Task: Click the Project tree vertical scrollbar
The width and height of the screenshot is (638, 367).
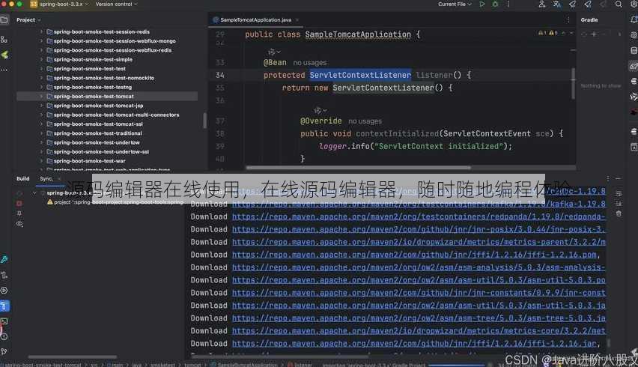Action: coord(204,121)
